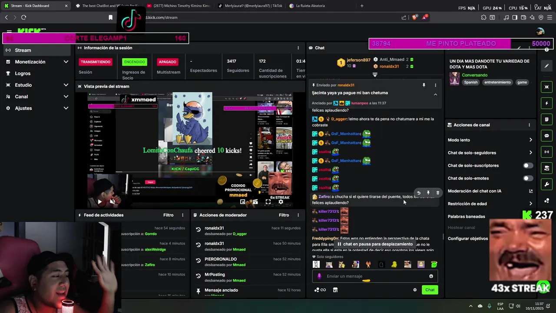Click the screen capture frame icon in sidebar

click(546, 87)
